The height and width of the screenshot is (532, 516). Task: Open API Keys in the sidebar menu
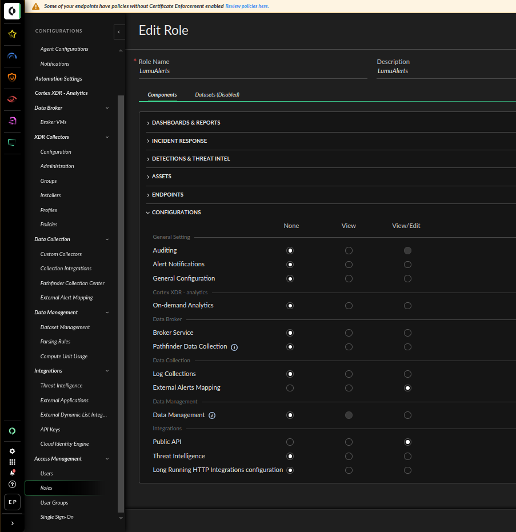pyautogui.click(x=50, y=430)
